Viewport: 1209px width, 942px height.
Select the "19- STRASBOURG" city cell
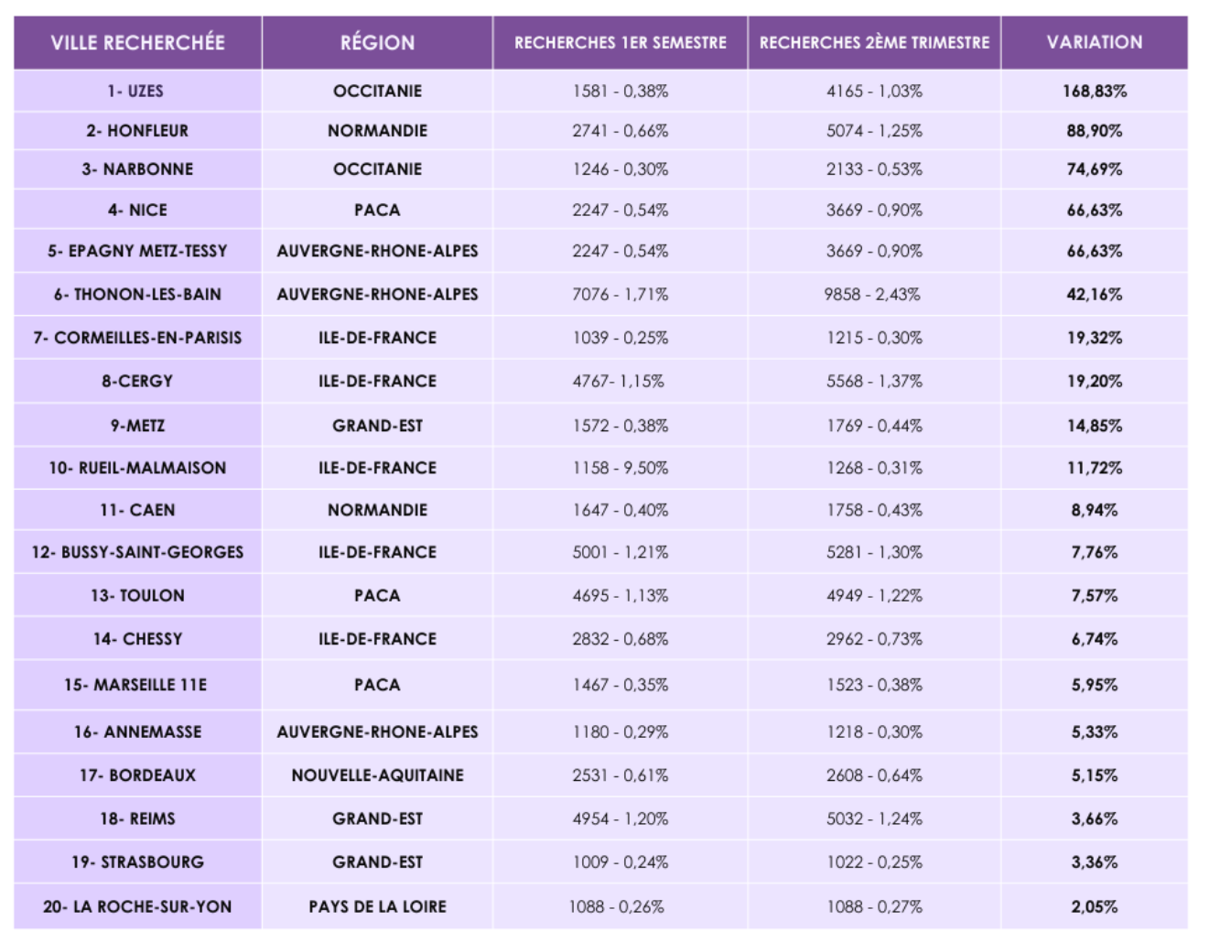137,862
